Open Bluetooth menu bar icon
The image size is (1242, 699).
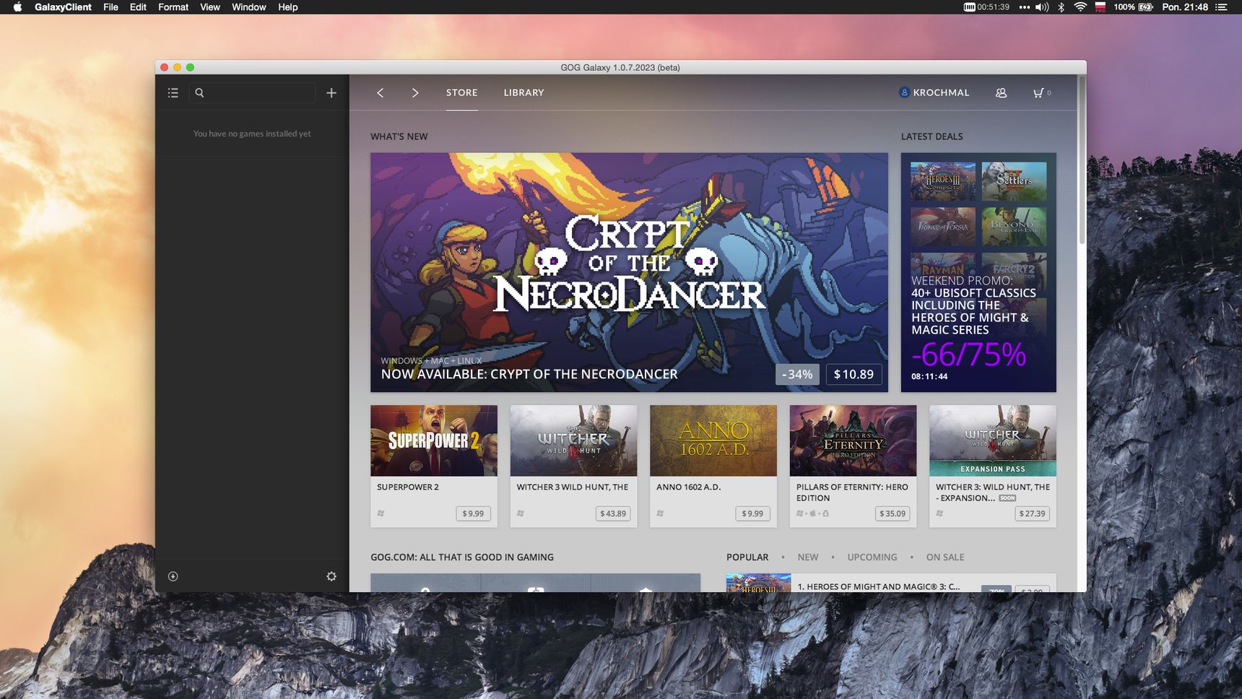tap(1061, 7)
